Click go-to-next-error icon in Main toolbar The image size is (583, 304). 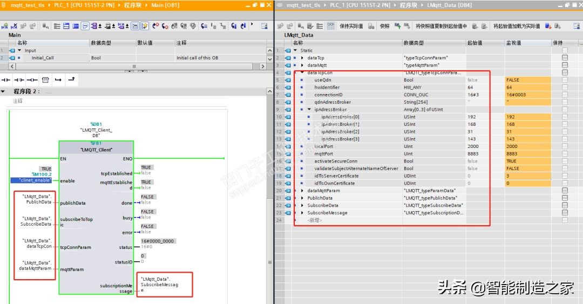(165, 26)
